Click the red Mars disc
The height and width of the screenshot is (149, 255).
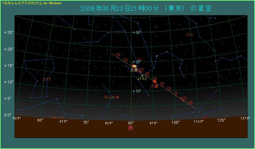pyautogui.click(x=155, y=82)
